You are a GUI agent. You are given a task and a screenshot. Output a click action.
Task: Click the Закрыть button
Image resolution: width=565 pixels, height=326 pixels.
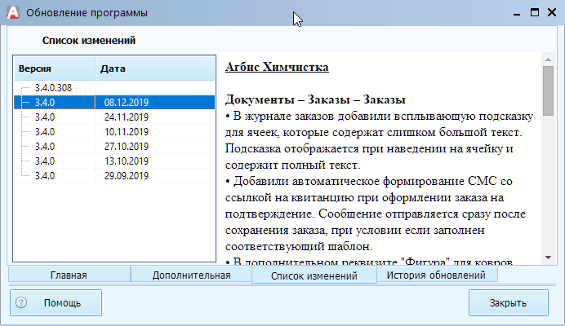click(x=509, y=303)
